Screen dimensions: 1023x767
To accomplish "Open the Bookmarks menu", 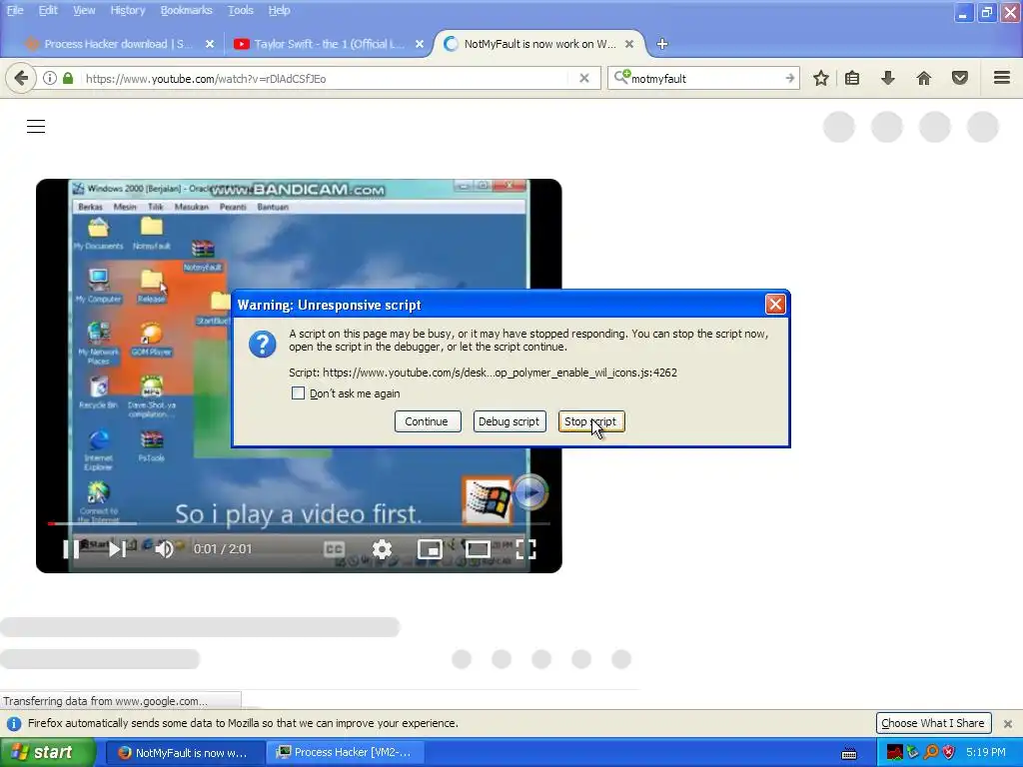I will [186, 10].
